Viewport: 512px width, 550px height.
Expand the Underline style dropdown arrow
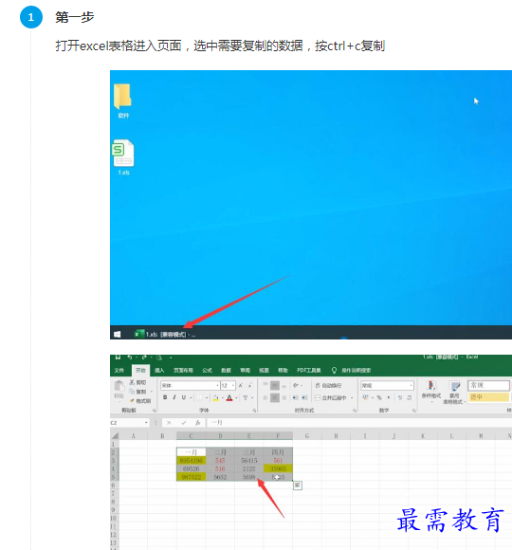191,397
